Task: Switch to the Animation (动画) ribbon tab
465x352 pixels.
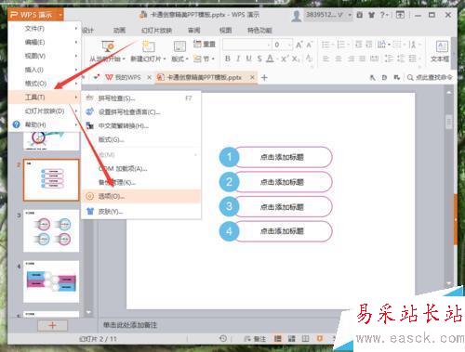Action: [119, 31]
